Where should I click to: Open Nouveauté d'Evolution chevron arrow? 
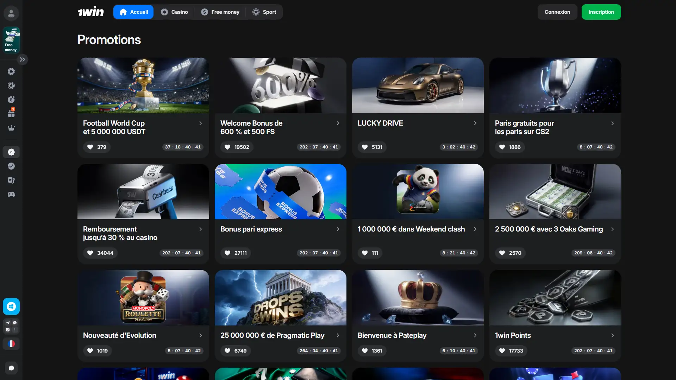[x=201, y=335]
